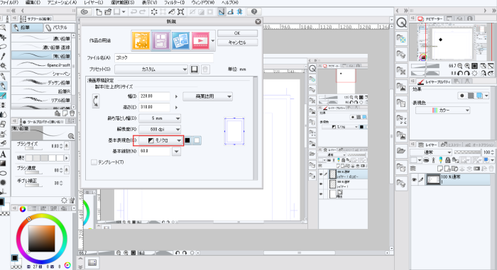Image resolution: width=497 pixels, height=270 pixels.
Task: Choose the デッサン鉛筆 brush
Action: pos(41,83)
